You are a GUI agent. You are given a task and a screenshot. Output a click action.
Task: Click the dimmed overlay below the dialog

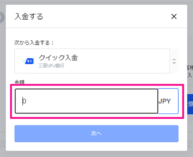tap(96, 154)
